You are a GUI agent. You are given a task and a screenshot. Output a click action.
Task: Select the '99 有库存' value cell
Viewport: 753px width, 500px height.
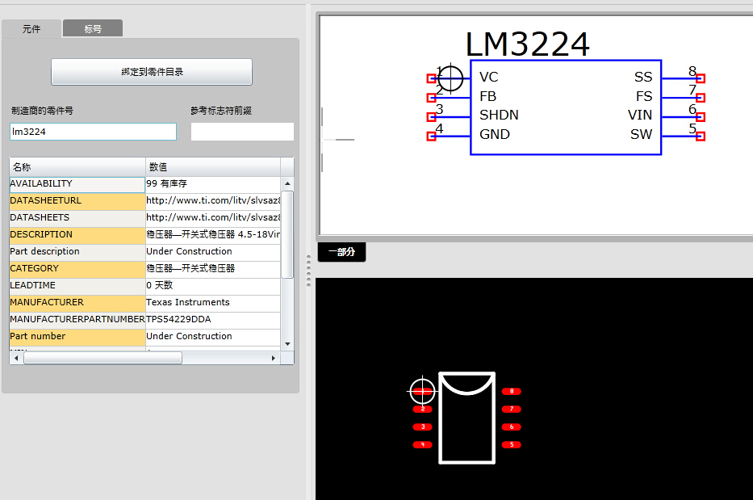[x=213, y=184]
